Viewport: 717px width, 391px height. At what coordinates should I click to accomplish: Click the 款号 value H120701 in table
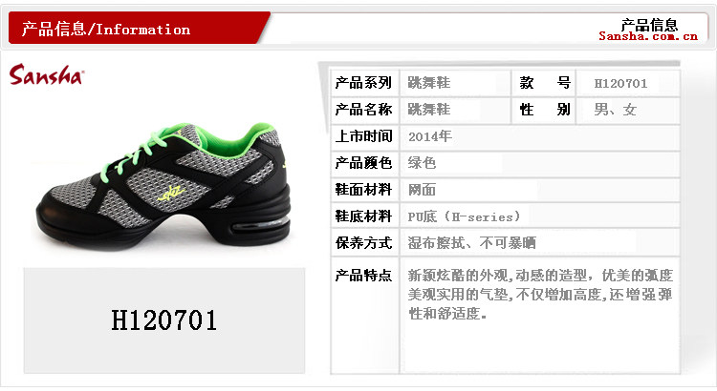pyautogui.click(x=620, y=84)
